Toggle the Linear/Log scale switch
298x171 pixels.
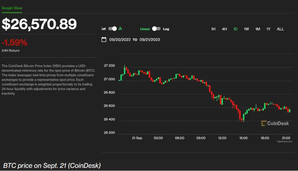(156, 29)
